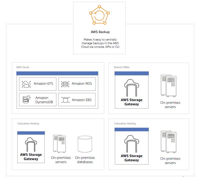Screen dimensions: 210x177
Task: Click the orange AWS Backup pentagon icon
Action: 99,15
